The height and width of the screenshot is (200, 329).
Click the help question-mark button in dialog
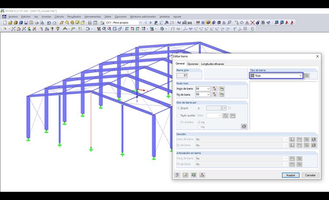click(x=177, y=175)
